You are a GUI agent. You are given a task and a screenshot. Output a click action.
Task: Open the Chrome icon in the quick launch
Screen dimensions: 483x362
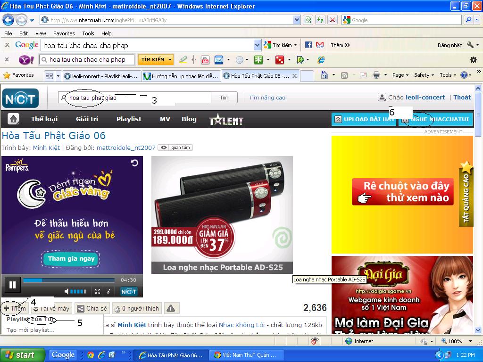pyautogui.click(x=90, y=355)
